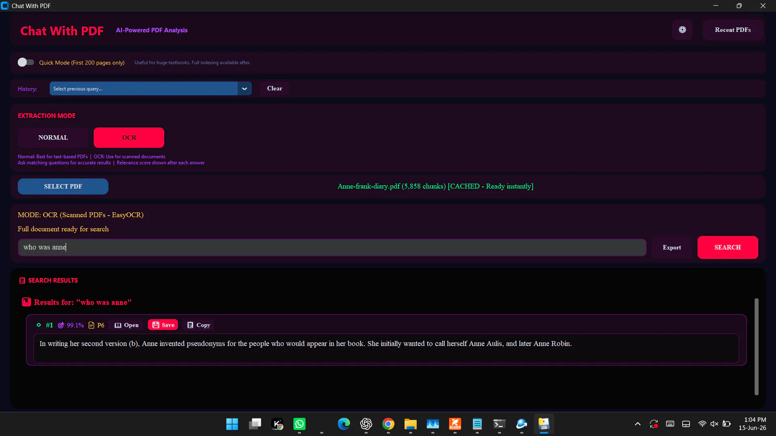Click 'Full document ready for search' status
This screenshot has height=436, width=776.
(63, 229)
